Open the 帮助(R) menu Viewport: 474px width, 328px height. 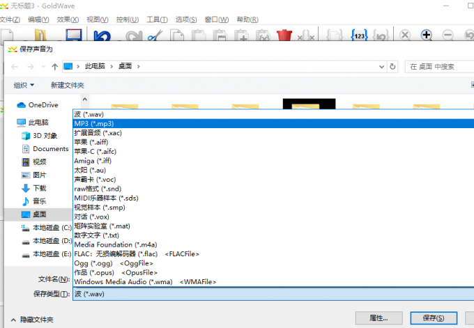247,19
